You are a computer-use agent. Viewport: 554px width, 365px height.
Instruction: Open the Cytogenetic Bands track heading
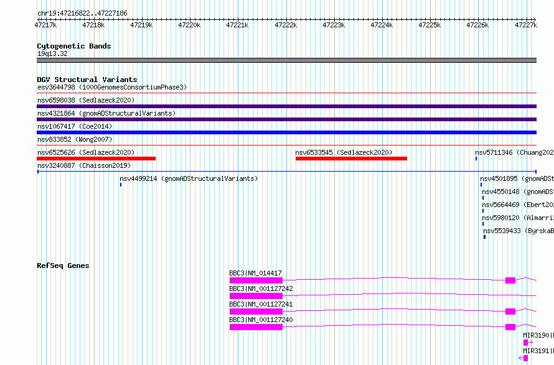pos(74,46)
